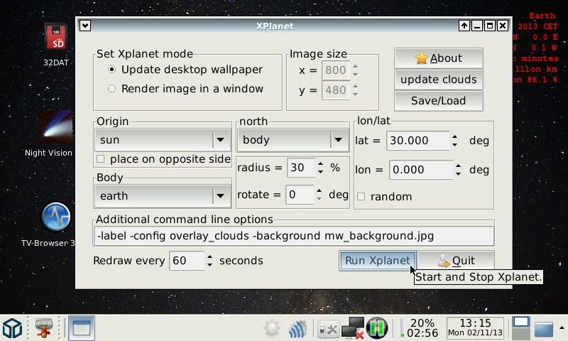Screen dimensions: 568x341
Task: Select Render image in a window
Action: click(x=111, y=89)
